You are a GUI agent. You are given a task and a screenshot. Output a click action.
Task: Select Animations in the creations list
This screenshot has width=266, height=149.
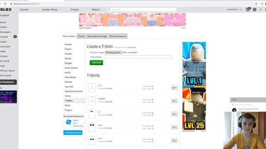pyautogui.click(x=70, y=77)
